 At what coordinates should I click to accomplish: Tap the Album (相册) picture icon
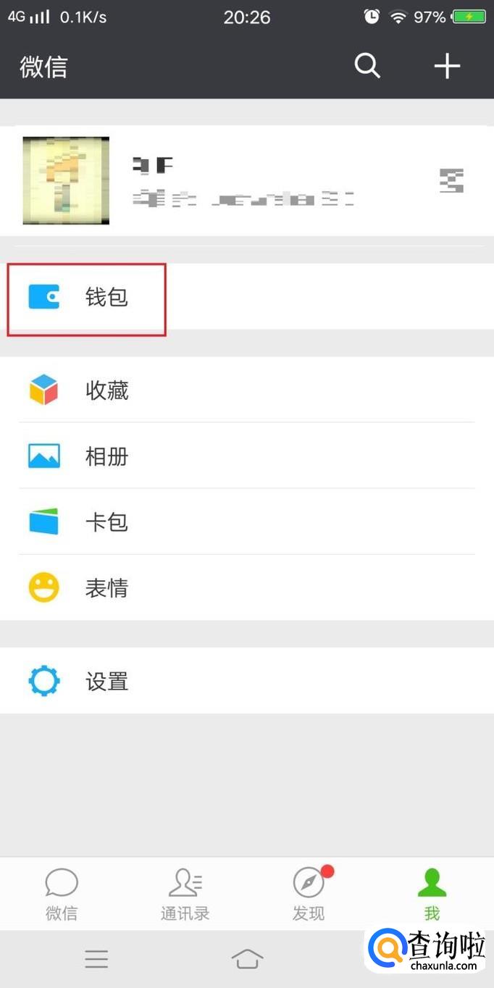[43, 456]
